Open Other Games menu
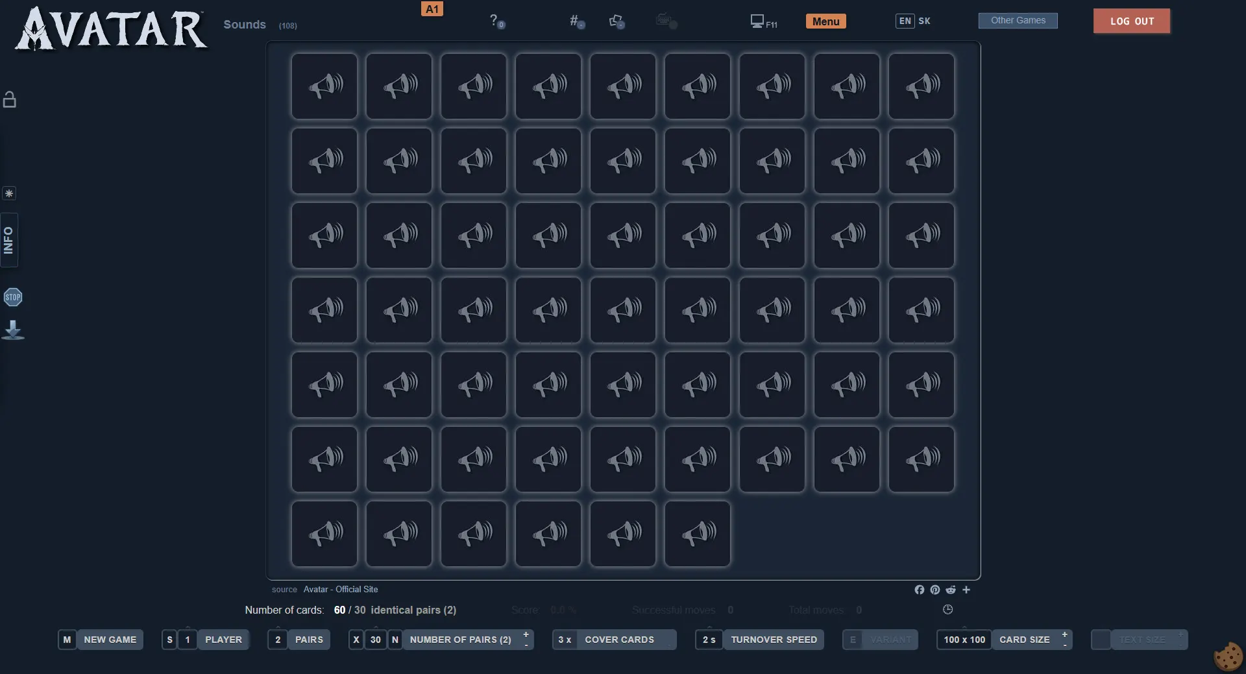The height and width of the screenshot is (674, 1246). [x=1018, y=21]
